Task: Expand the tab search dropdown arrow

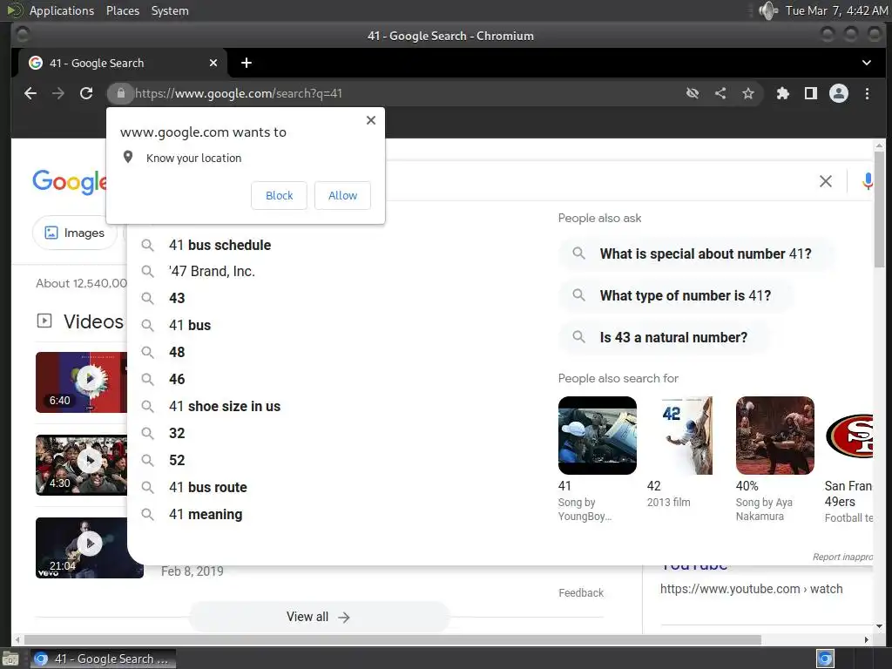Action: [867, 63]
